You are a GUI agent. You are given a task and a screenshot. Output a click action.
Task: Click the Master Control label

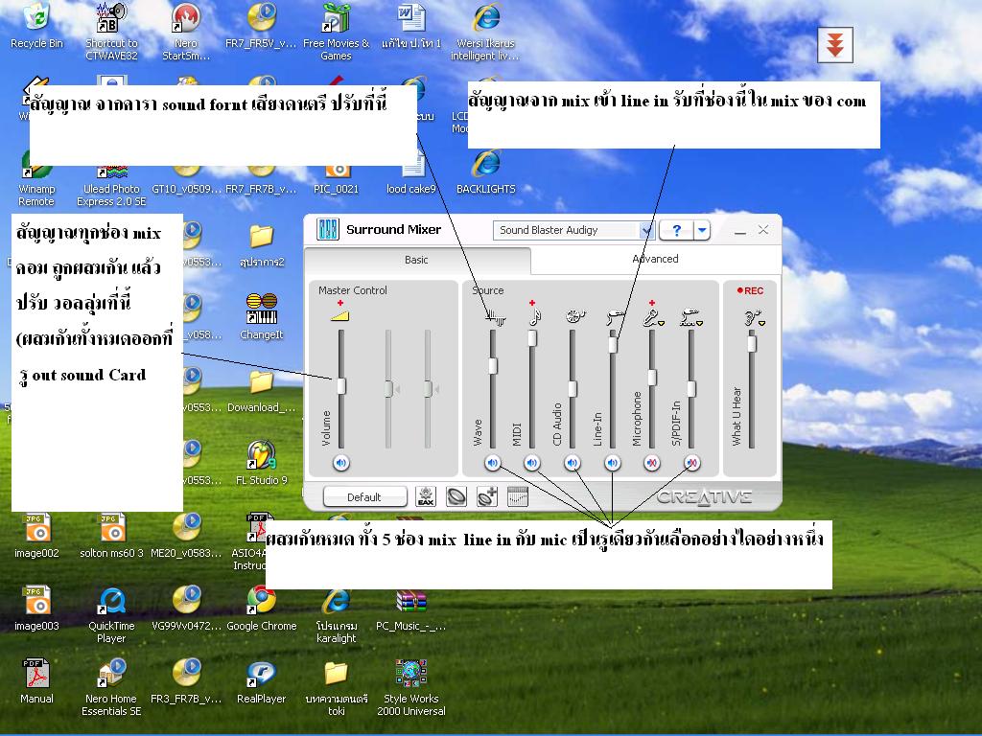353,290
